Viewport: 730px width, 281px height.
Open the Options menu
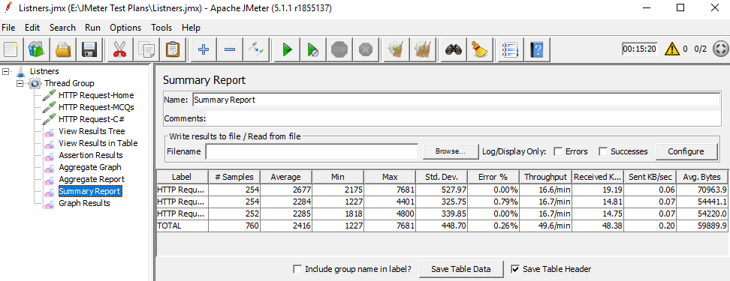tap(125, 28)
